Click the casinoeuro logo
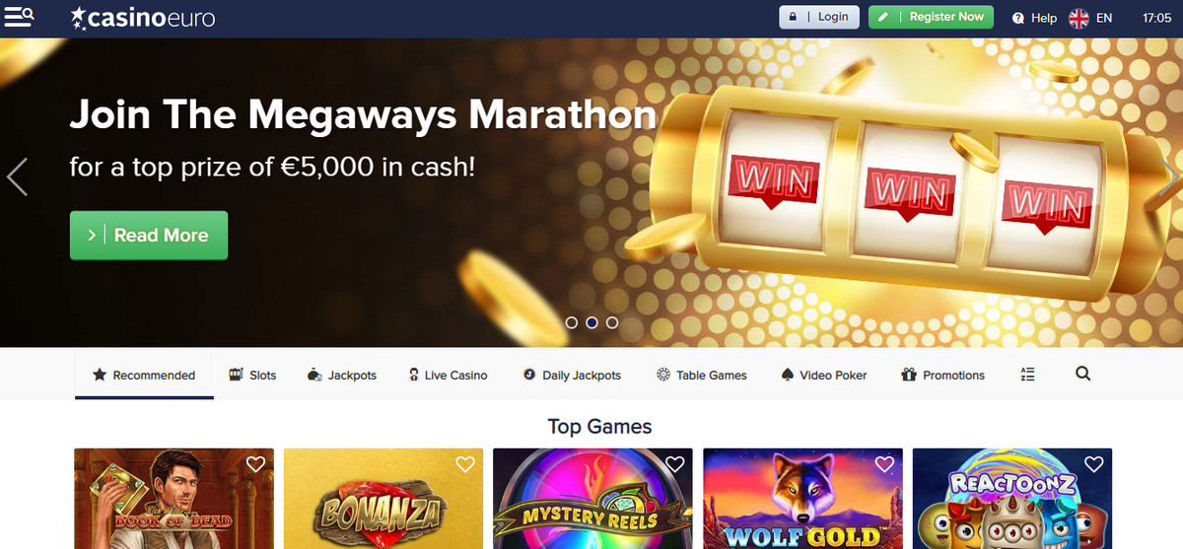The height and width of the screenshot is (549, 1183). 142,17
